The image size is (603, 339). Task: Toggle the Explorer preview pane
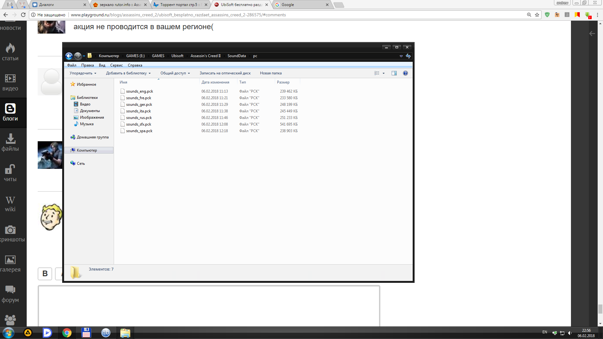coord(394,73)
